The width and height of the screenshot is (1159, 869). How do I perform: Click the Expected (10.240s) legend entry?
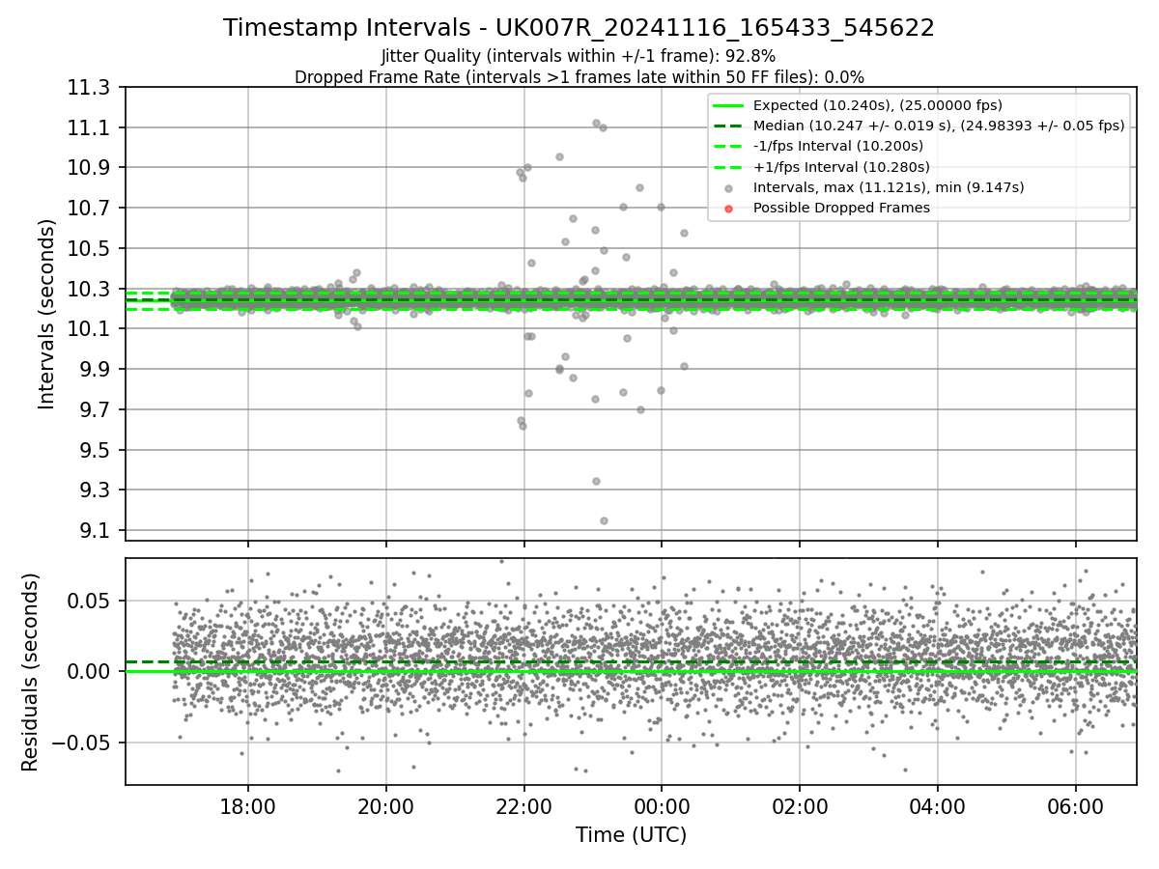coord(877,105)
